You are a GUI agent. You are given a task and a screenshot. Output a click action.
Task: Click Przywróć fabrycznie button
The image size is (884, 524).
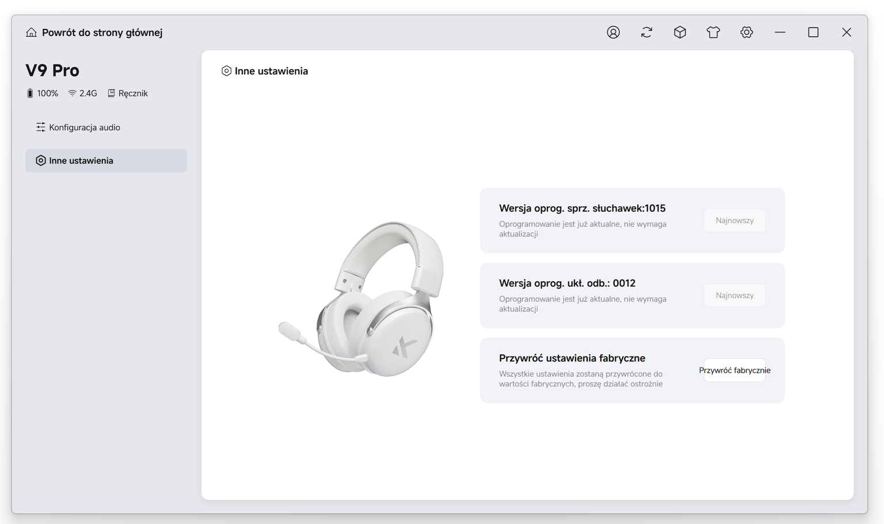pos(734,370)
